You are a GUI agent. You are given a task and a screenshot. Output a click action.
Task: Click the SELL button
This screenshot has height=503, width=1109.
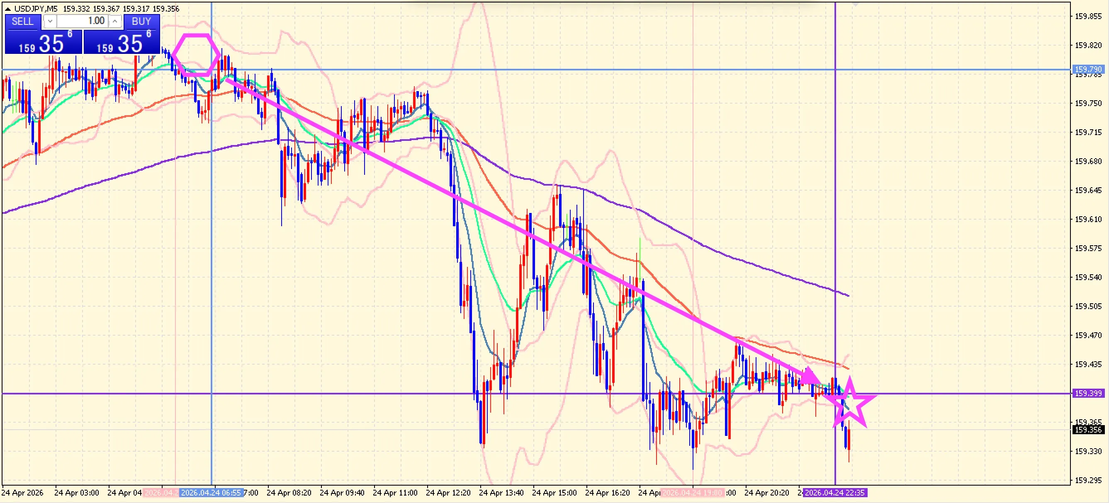pyautogui.click(x=22, y=22)
